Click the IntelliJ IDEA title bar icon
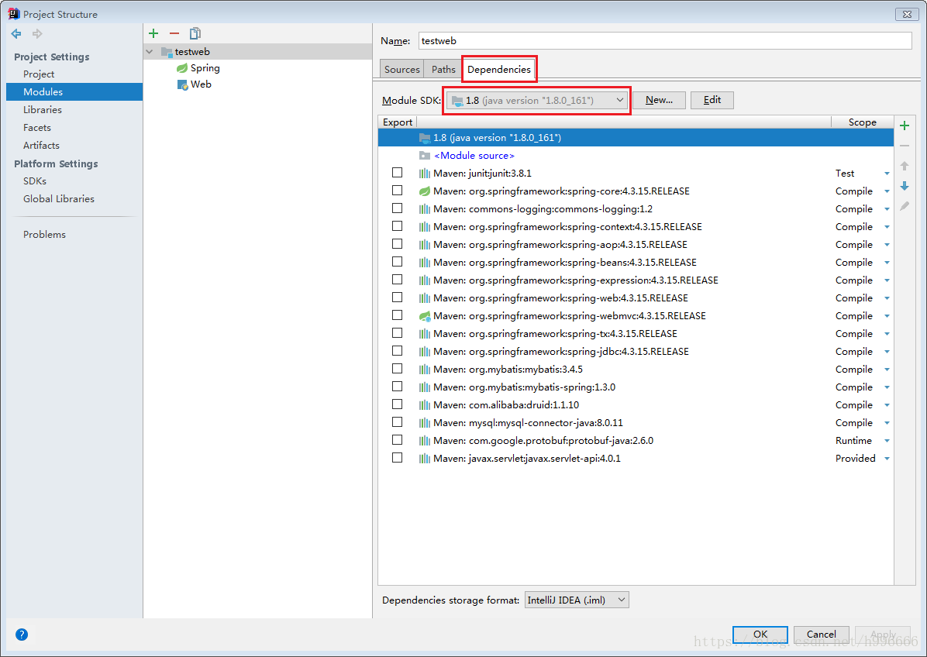Screen dimensions: 927x657 [x=13, y=14]
